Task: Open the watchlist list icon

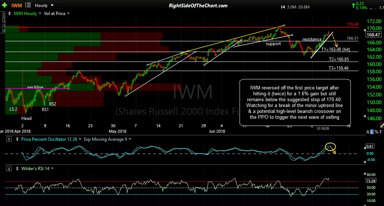Action: pos(28,5)
